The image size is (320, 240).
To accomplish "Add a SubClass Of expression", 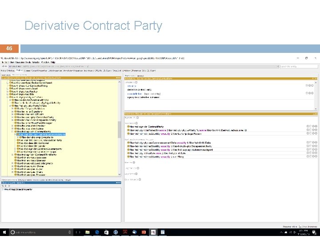I will 136,123.
